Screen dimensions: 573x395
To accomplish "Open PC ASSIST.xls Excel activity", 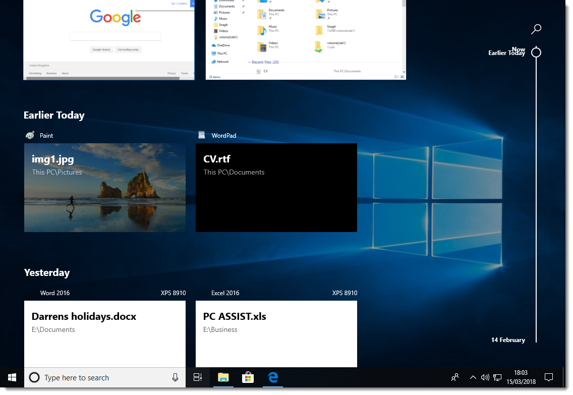I will 276,333.
